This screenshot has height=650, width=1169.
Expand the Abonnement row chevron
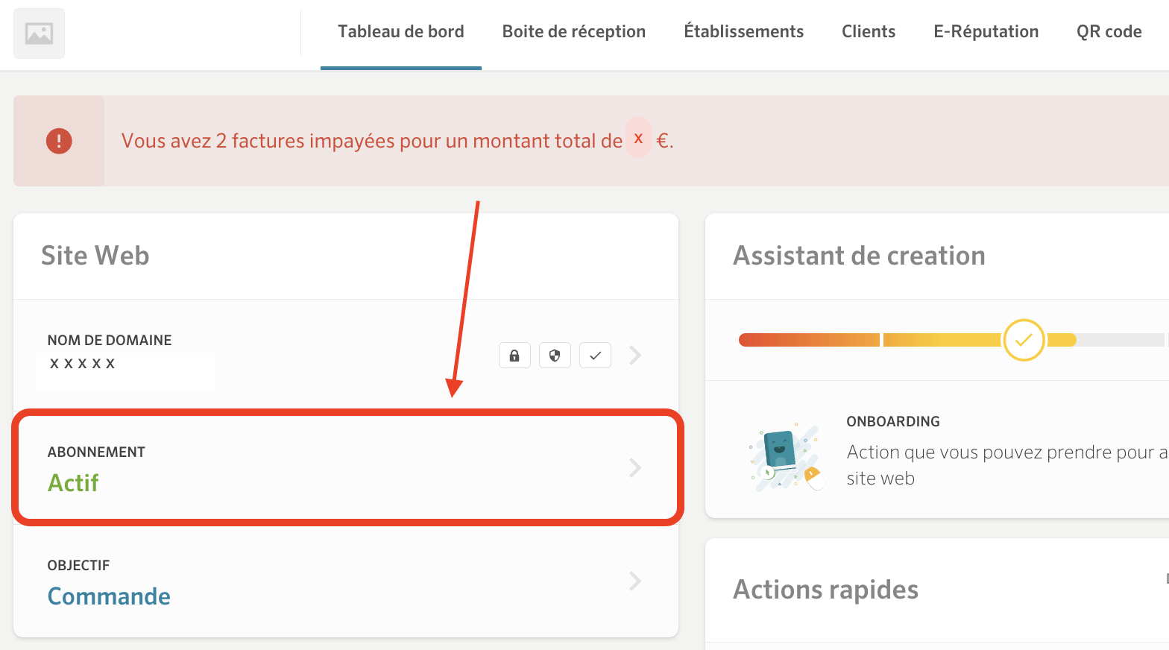point(635,467)
